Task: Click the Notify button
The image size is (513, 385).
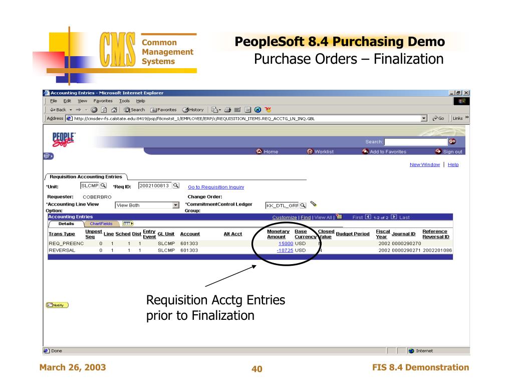Action: click(x=57, y=305)
